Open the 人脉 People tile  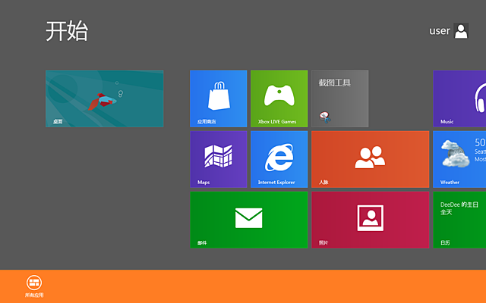[371, 159]
